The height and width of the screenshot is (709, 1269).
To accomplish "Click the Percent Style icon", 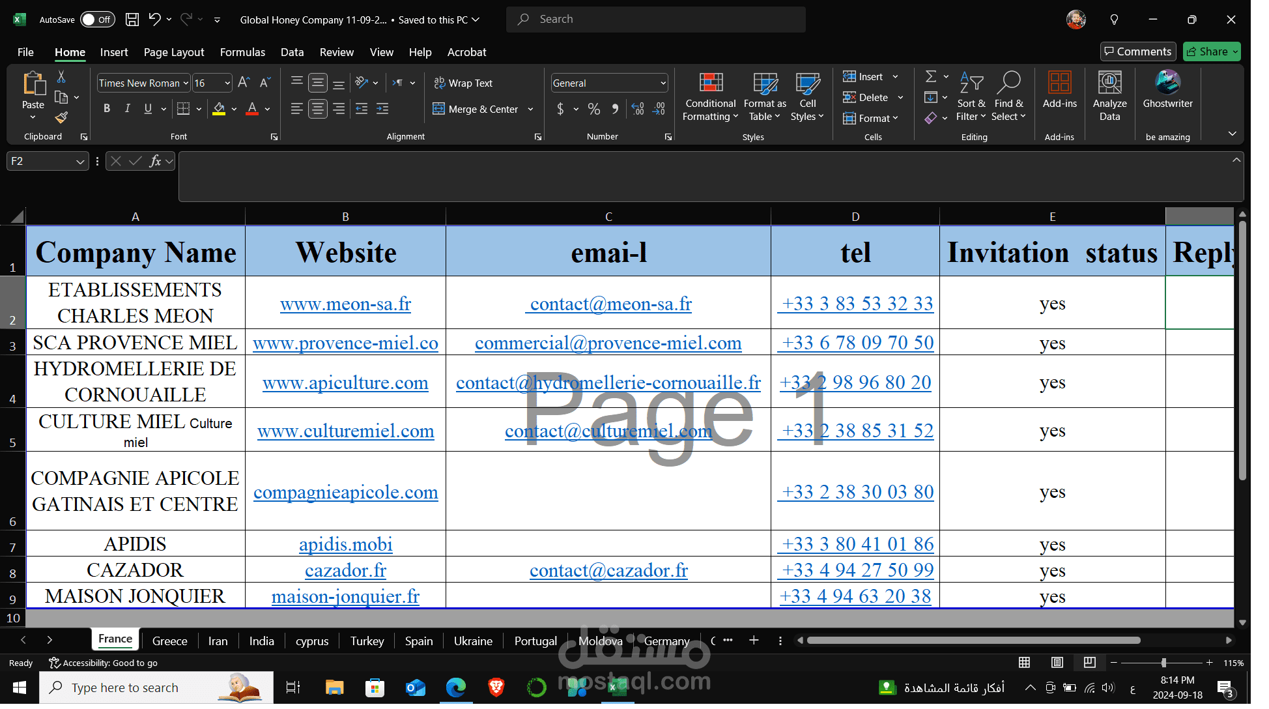I will (593, 109).
